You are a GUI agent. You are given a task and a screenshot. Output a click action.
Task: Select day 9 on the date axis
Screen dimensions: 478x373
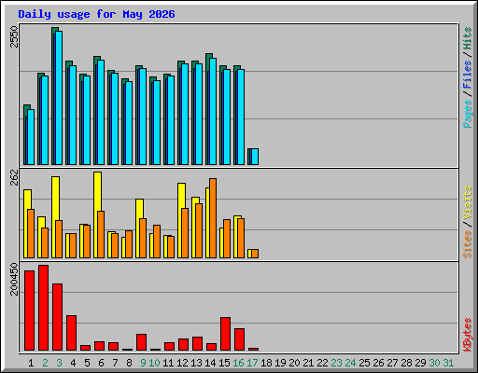coord(143,363)
